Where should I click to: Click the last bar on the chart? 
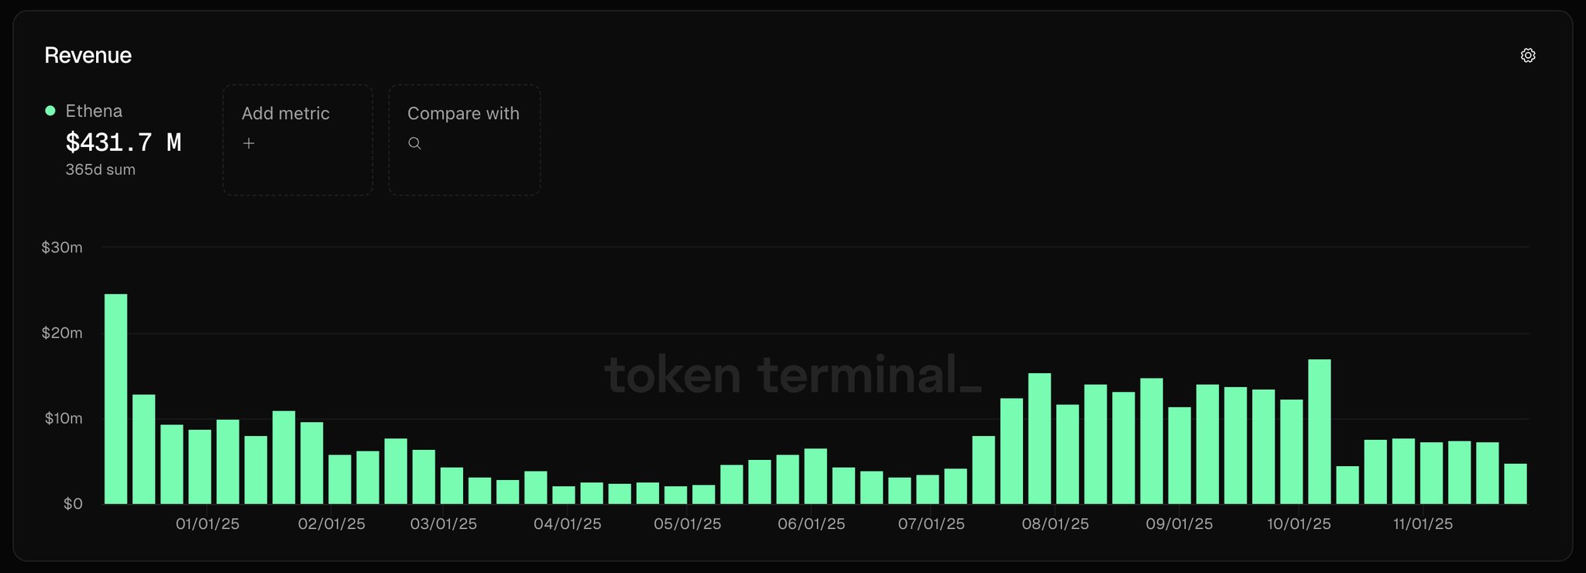[x=1515, y=484]
